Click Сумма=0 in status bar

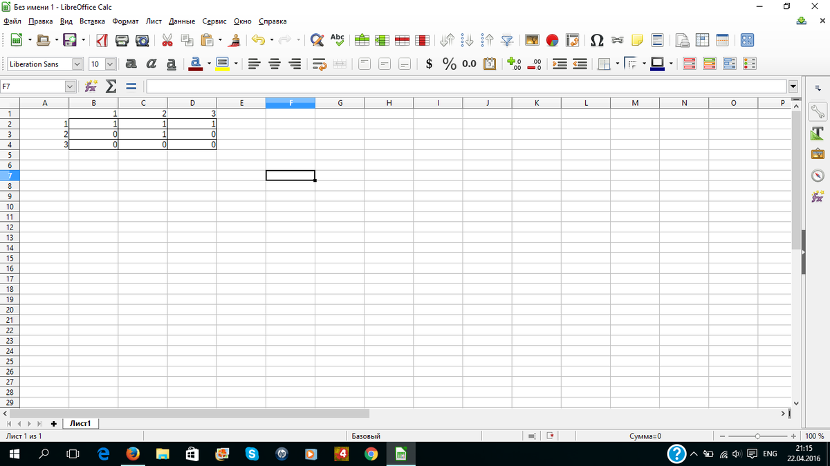coord(645,436)
